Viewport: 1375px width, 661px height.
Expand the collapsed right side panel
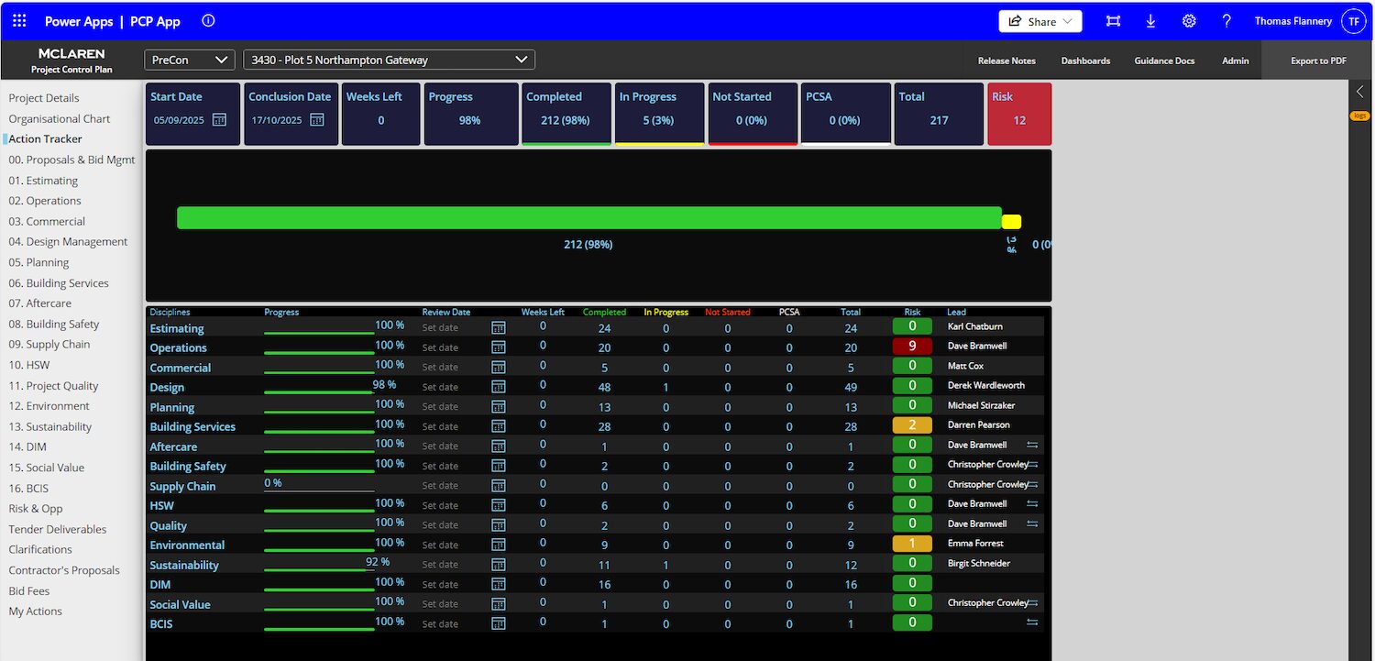click(x=1359, y=91)
